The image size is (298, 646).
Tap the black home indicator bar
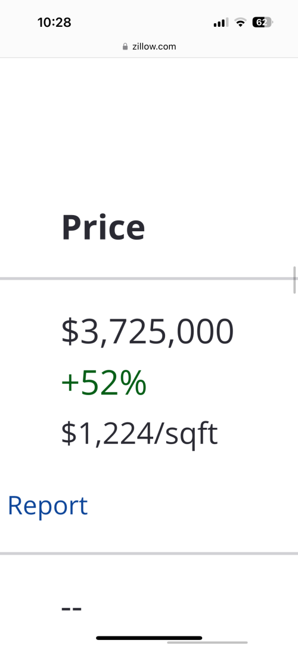[x=149, y=638]
